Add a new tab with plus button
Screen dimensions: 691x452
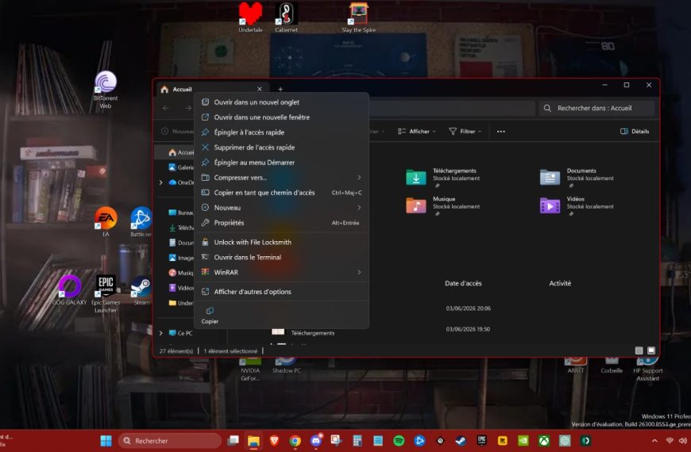(280, 89)
